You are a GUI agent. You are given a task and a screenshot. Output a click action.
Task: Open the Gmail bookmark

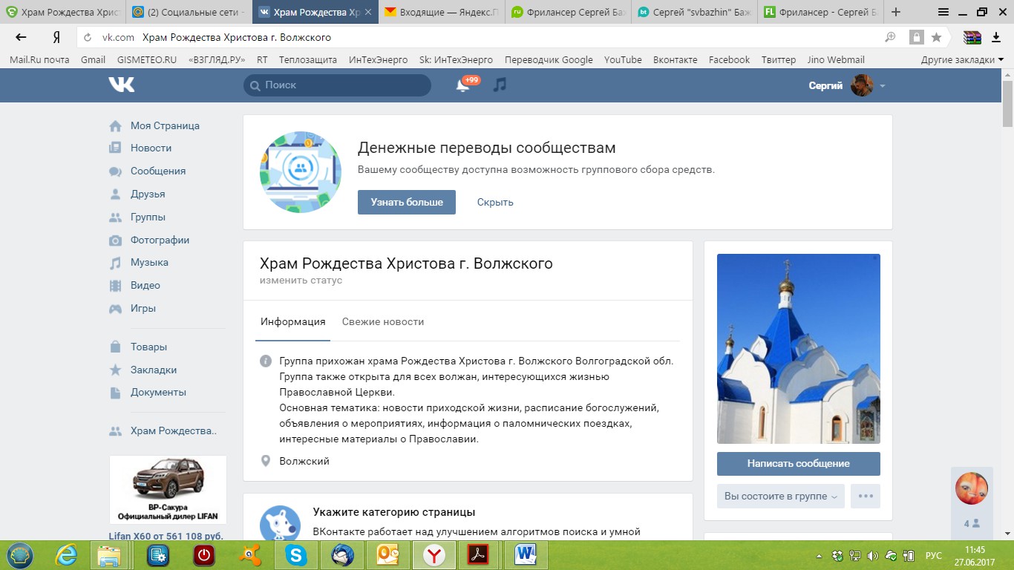coord(93,59)
